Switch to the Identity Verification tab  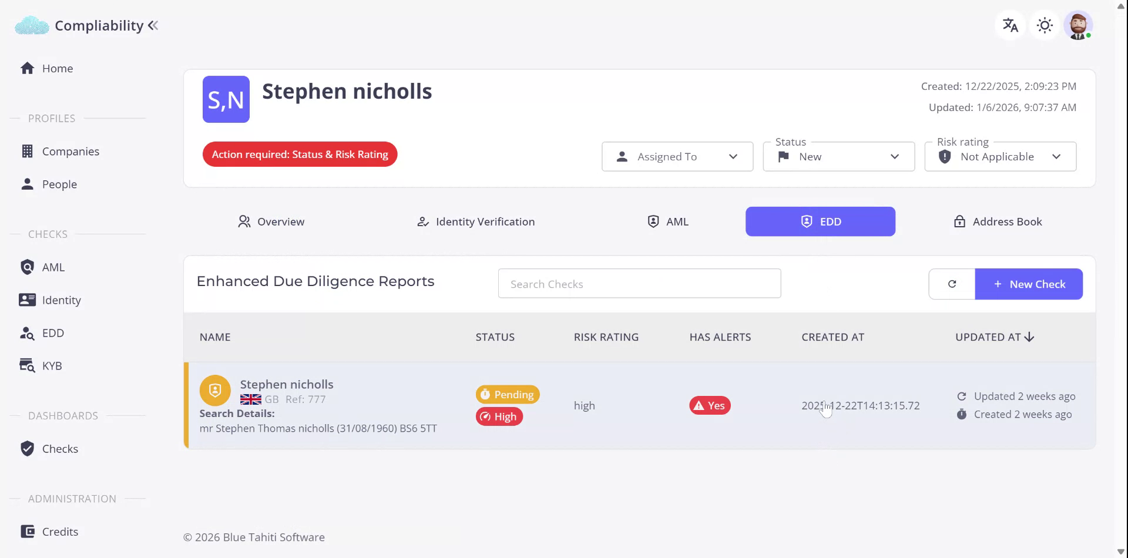pos(476,221)
